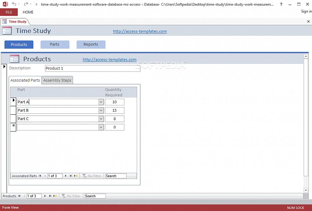312x211 pixels.
Task: Create new Products record
Action: pyautogui.click(x=55, y=196)
